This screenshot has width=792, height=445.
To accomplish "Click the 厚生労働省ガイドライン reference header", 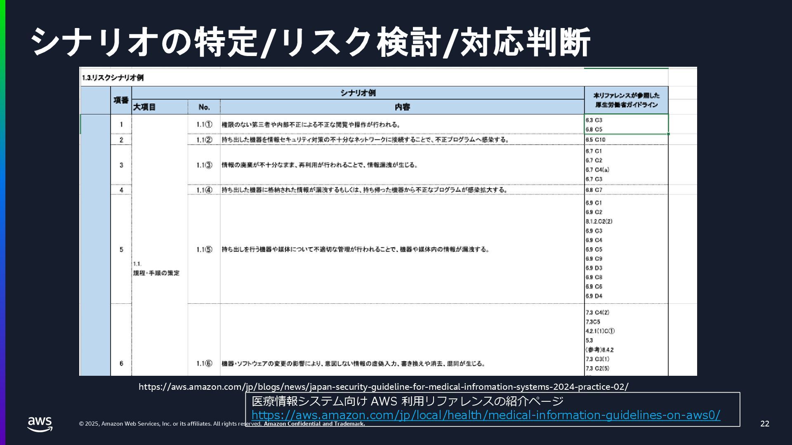I will pos(626,100).
